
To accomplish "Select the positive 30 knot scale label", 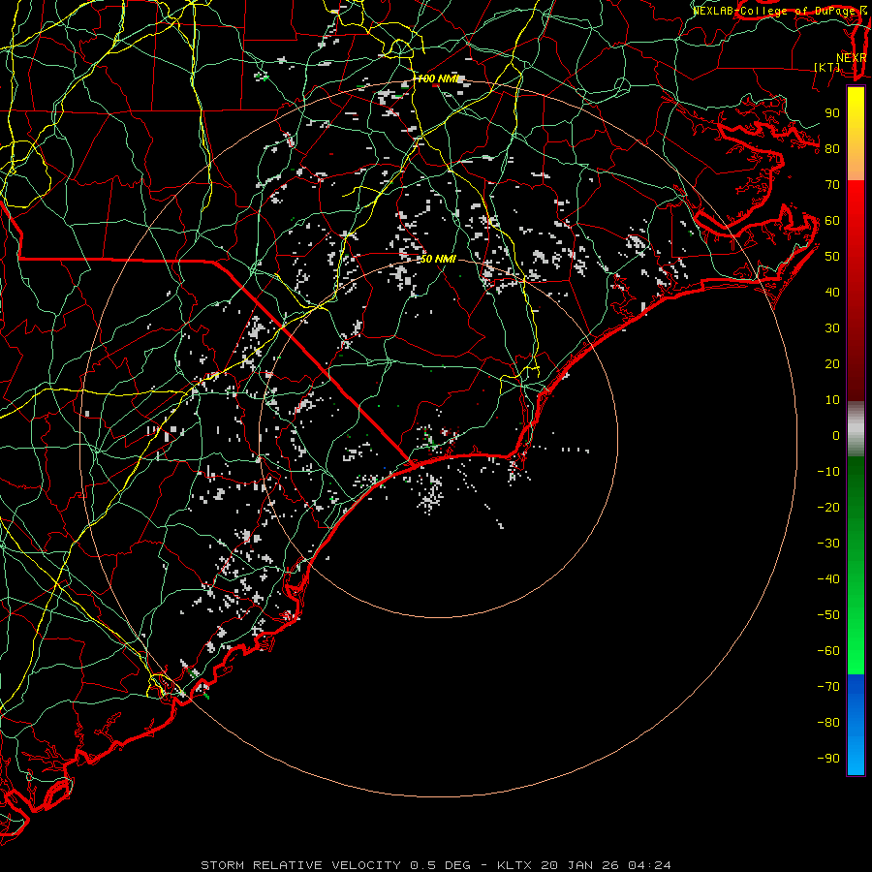I will tap(832, 328).
